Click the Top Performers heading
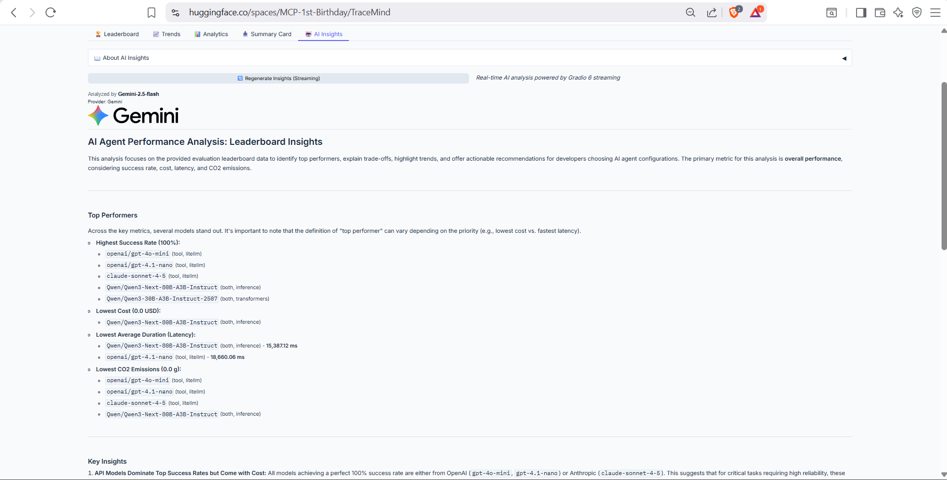Image resolution: width=947 pixels, height=480 pixels. point(113,215)
